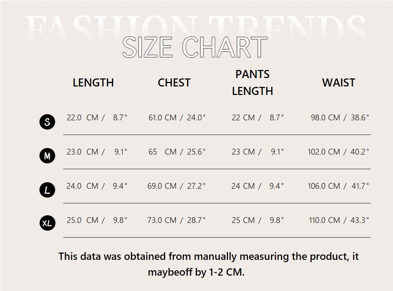The image size is (393, 291).
Task: Click the size M chest value 65 CM
Action: click(162, 152)
